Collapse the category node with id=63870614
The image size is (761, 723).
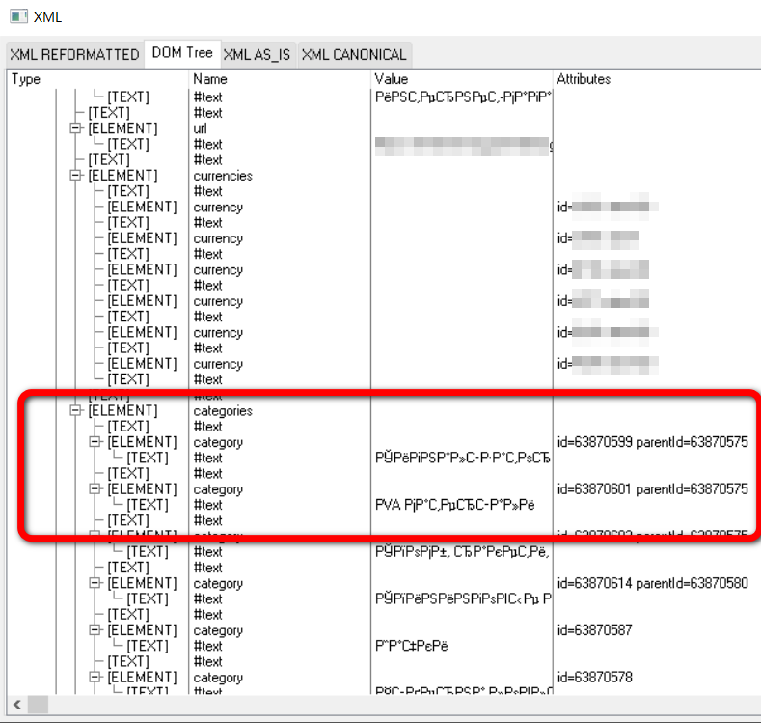(x=95, y=583)
